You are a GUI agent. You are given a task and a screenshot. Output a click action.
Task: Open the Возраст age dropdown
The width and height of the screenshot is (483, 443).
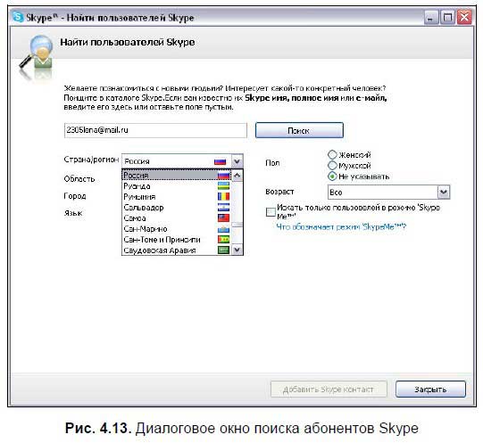click(444, 193)
